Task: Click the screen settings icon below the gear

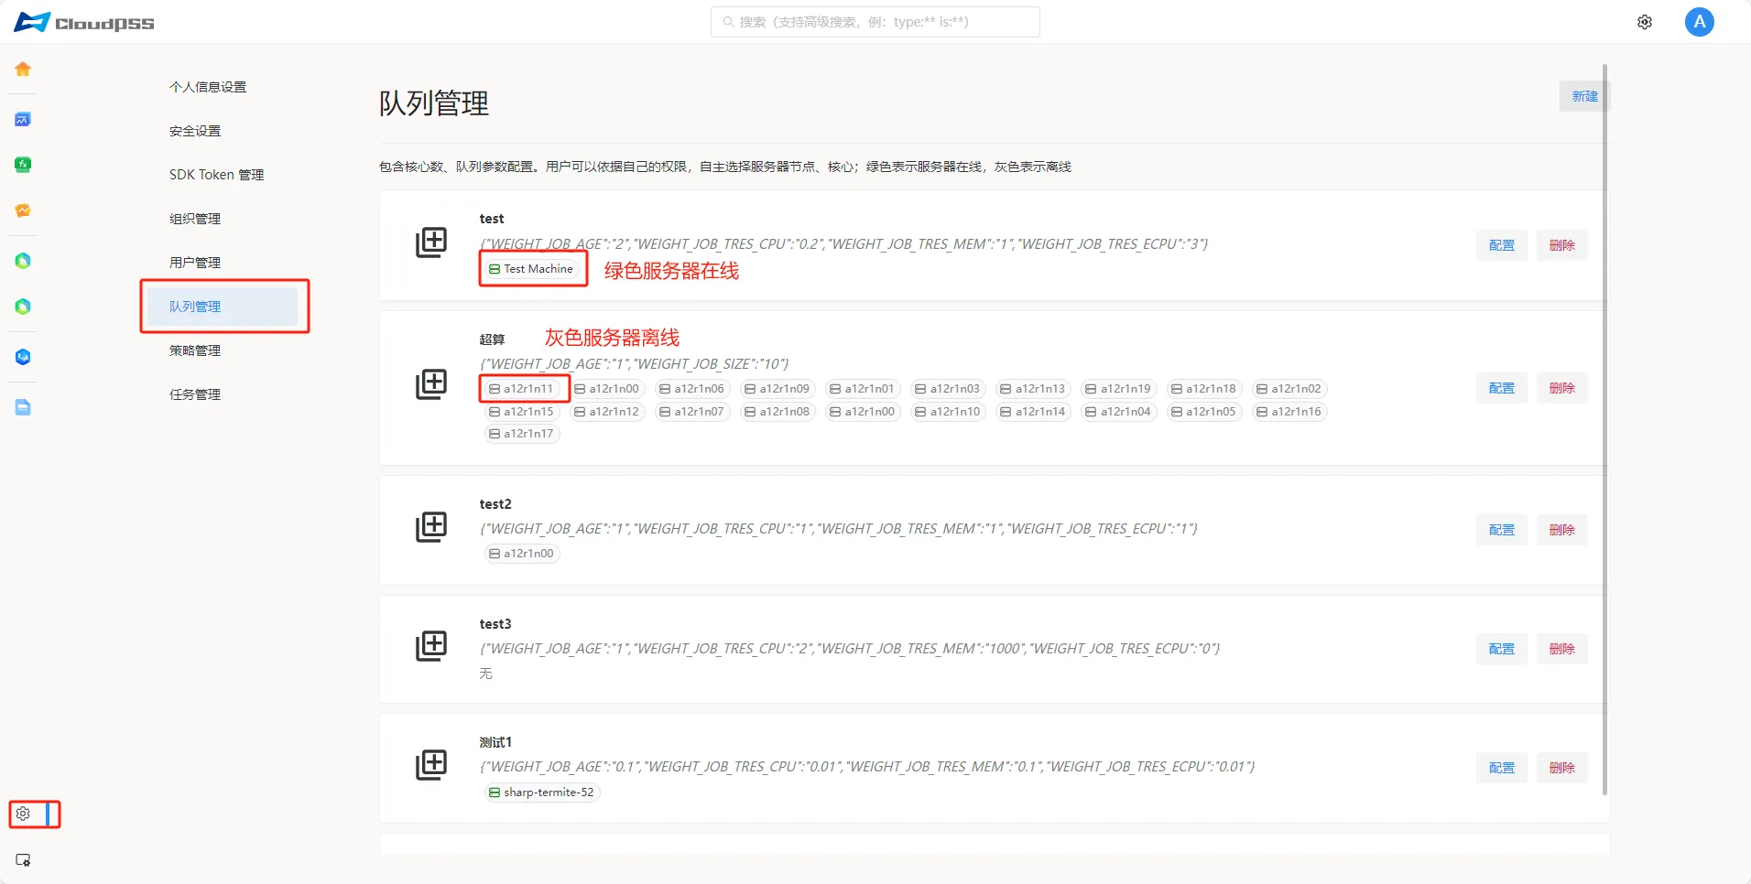Action: pos(23,860)
